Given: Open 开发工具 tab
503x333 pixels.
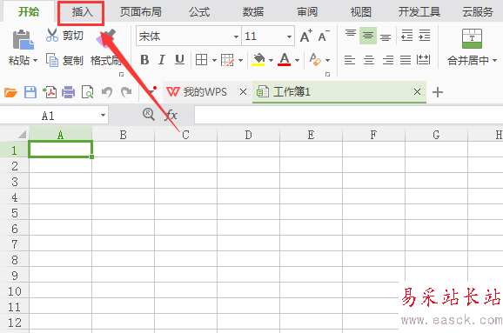Looking at the screenshot, I should coord(419,12).
